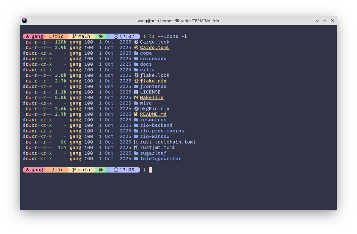This screenshot has width=357, height=234.
Task: Click the 86 size of rust-toolchain.toml
Action: click(64, 142)
